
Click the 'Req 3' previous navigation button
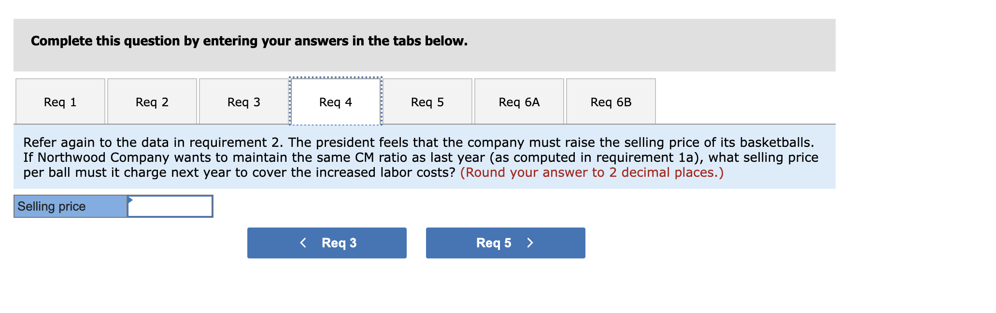click(327, 243)
